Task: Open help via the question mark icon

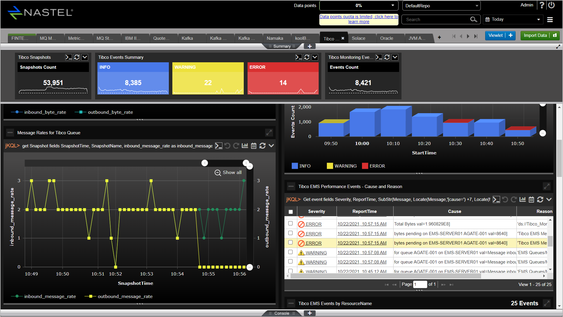Action: click(542, 5)
